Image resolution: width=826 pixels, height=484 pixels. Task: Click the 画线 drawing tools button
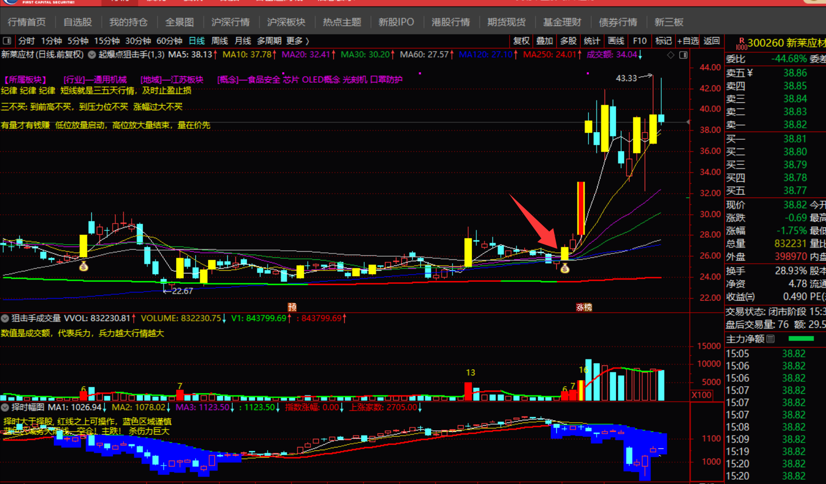616,41
